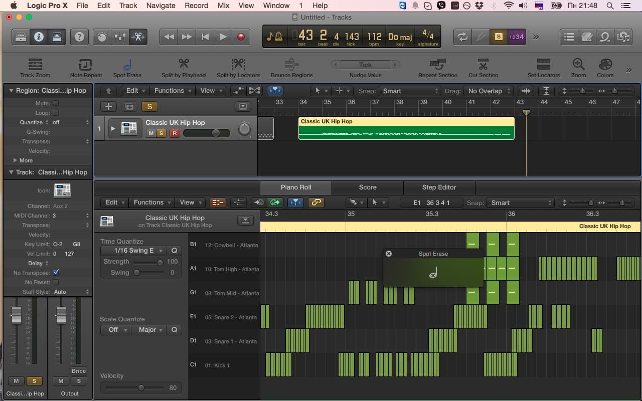Viewport: 642px width, 401px height.
Task: Switch to the Step Editor tab
Action: click(439, 187)
